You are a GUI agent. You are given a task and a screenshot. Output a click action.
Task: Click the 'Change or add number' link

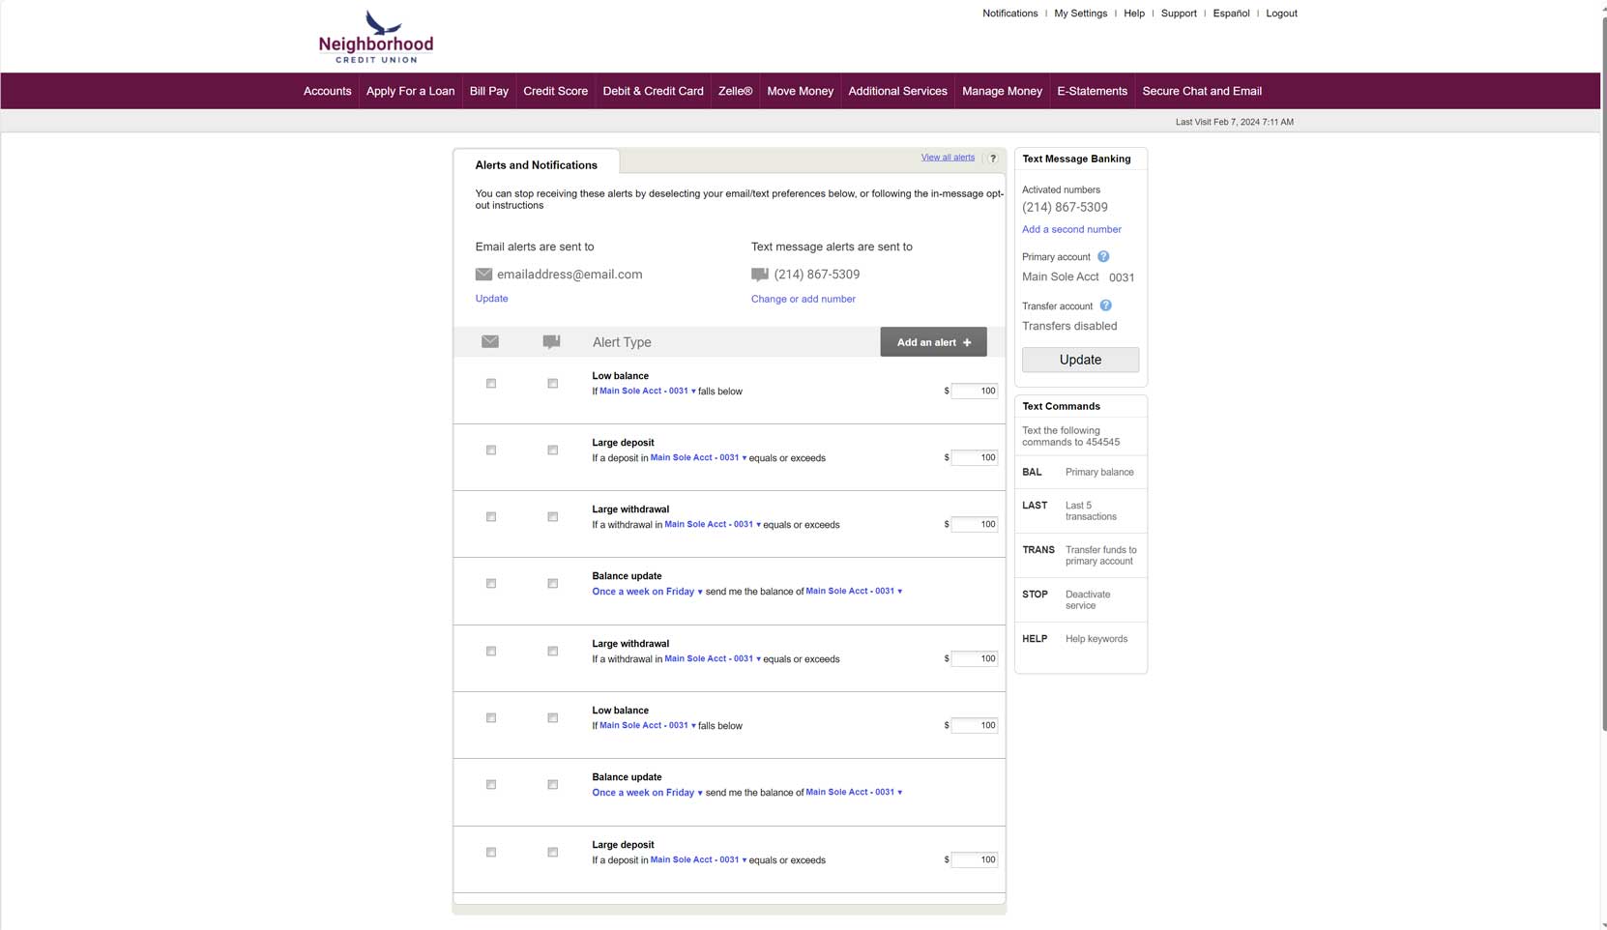pos(803,299)
